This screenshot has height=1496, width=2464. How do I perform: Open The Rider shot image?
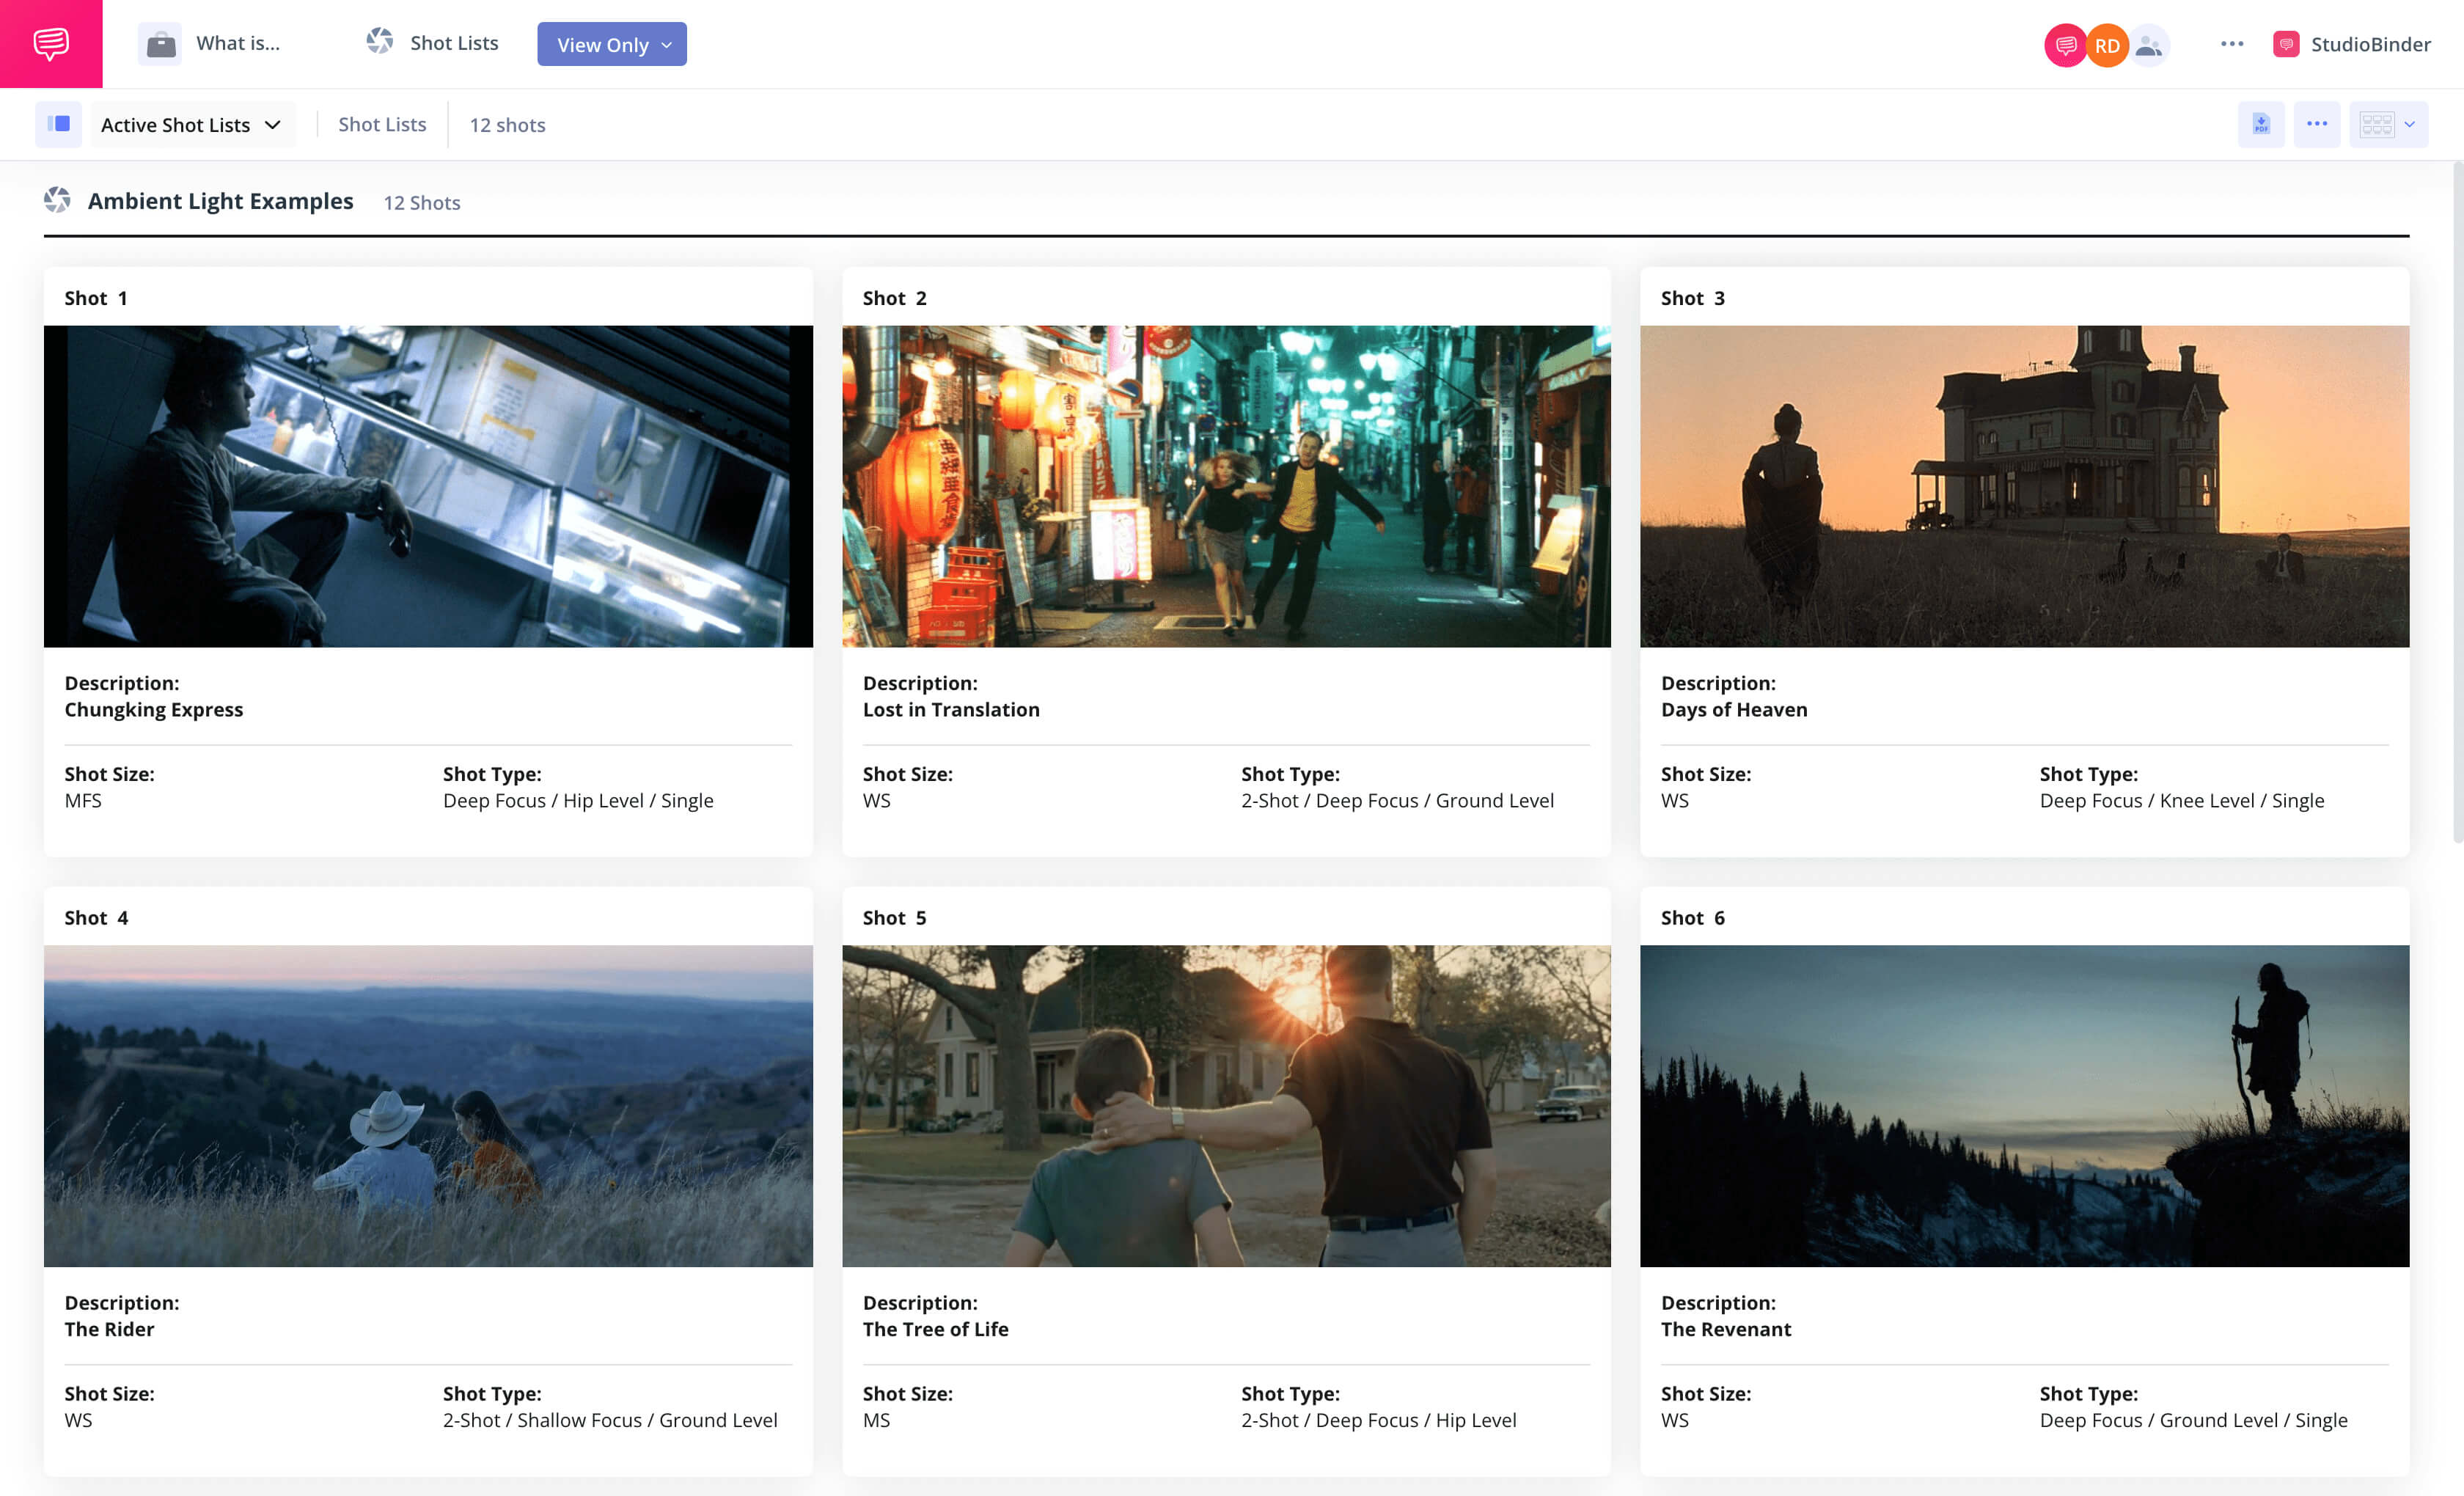point(428,1106)
